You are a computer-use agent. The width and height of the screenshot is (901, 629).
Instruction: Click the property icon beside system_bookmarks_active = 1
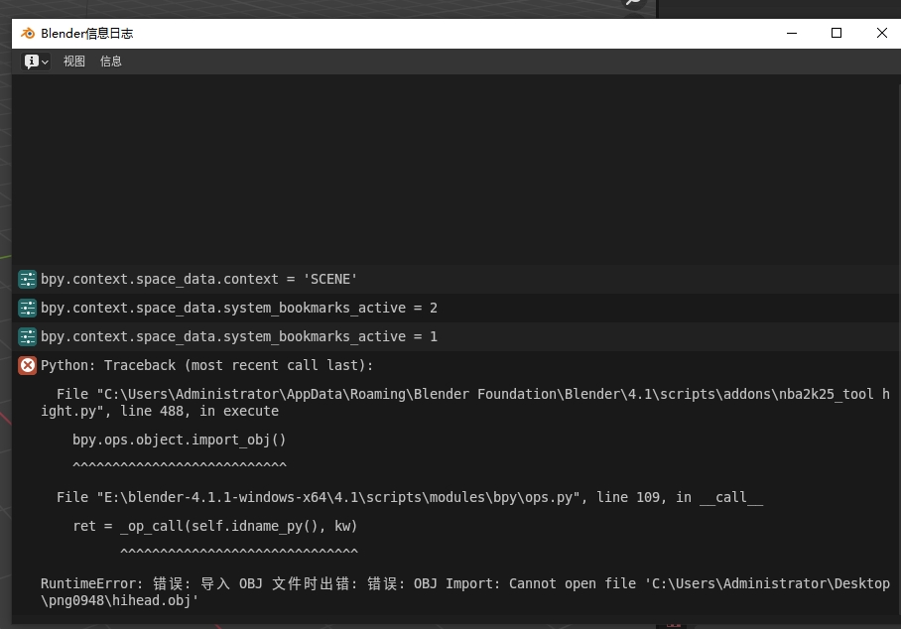tap(27, 336)
